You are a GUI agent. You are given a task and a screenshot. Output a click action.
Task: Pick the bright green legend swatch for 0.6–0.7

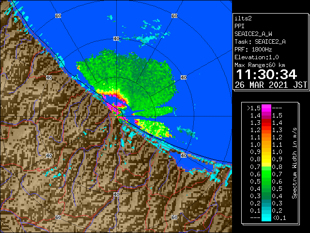click(x=266, y=174)
